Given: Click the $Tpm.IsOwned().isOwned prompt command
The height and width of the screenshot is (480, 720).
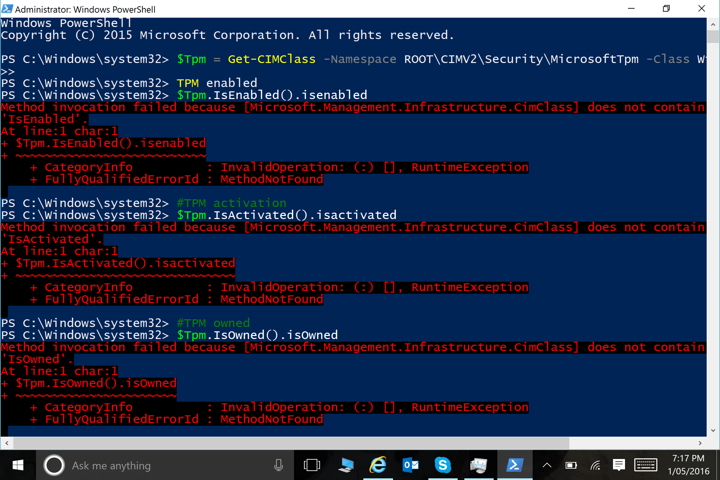Looking at the screenshot, I should [x=257, y=335].
